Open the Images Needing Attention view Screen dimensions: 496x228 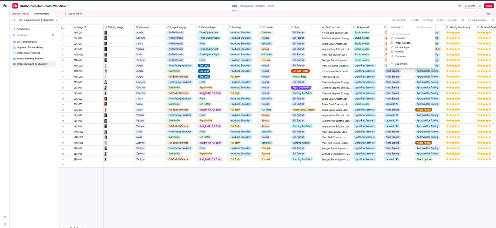coord(30,58)
